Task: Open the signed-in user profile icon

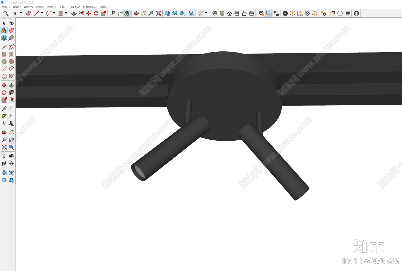Action: (x=356, y=13)
